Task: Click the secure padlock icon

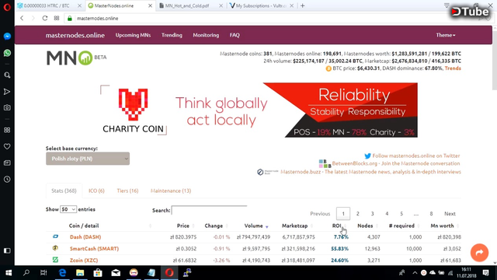Action: 70,19
